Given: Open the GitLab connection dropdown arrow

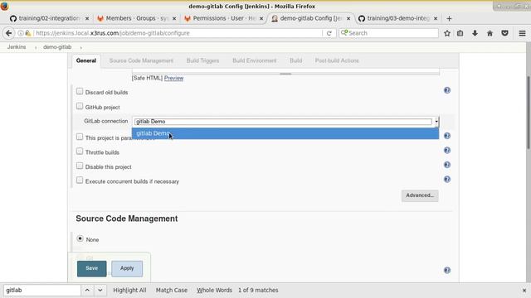Looking at the screenshot, I should [436, 122].
